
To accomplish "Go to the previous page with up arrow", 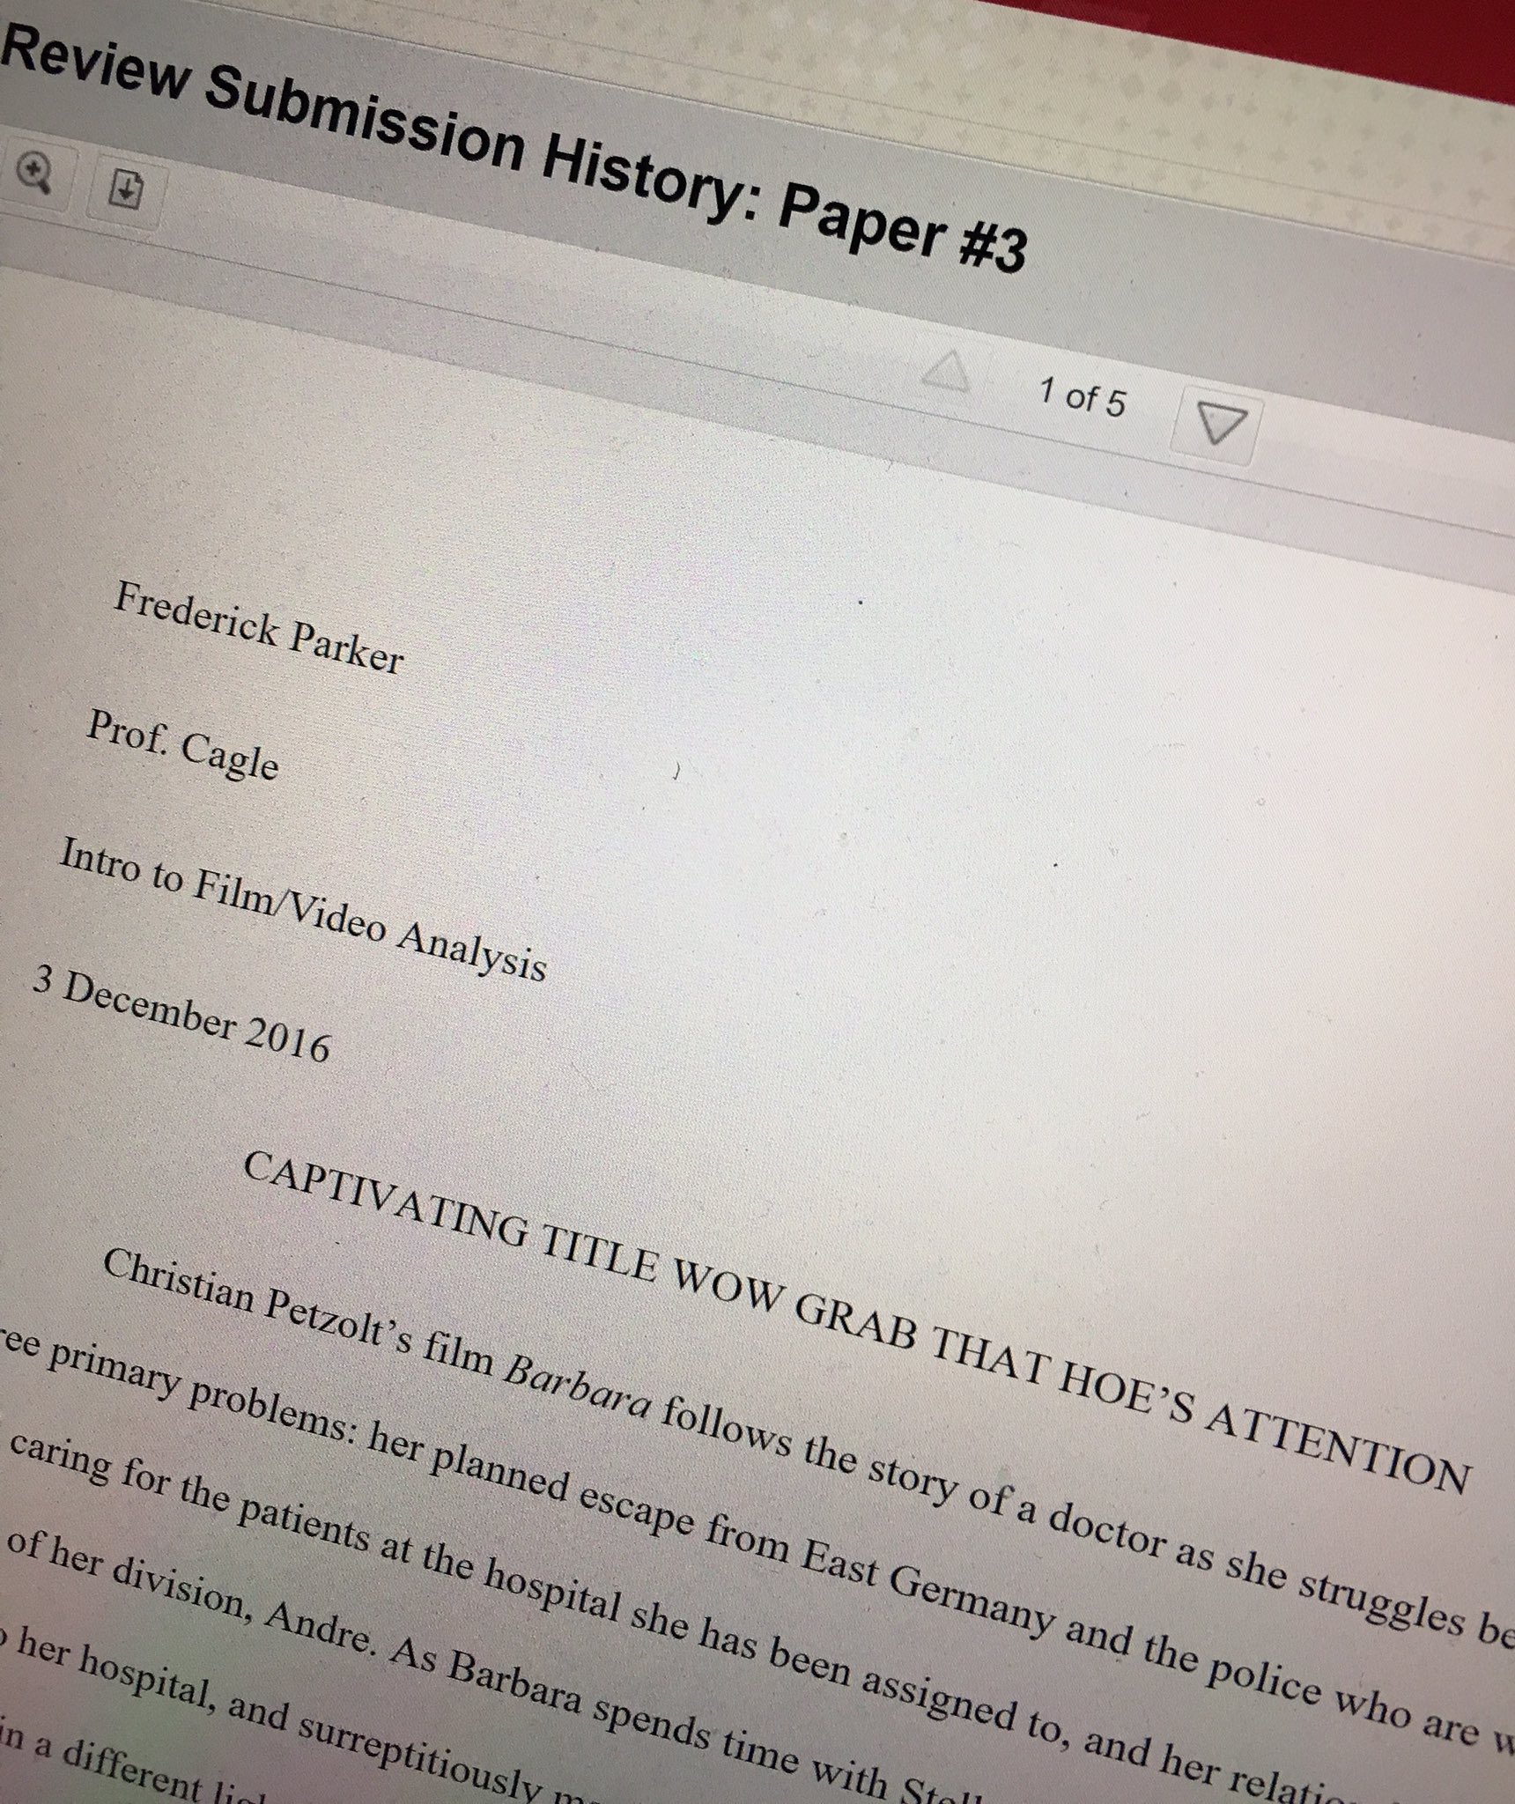I will (945, 373).
